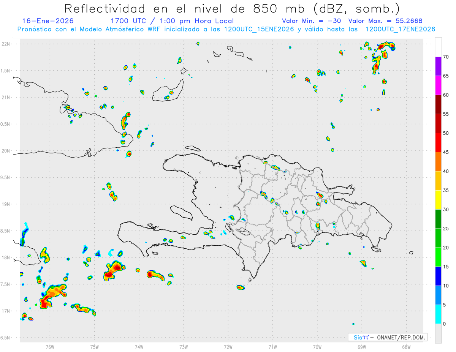The image size is (456, 352).
Task: Click the "70W" longitude label
Action: tap(317, 347)
